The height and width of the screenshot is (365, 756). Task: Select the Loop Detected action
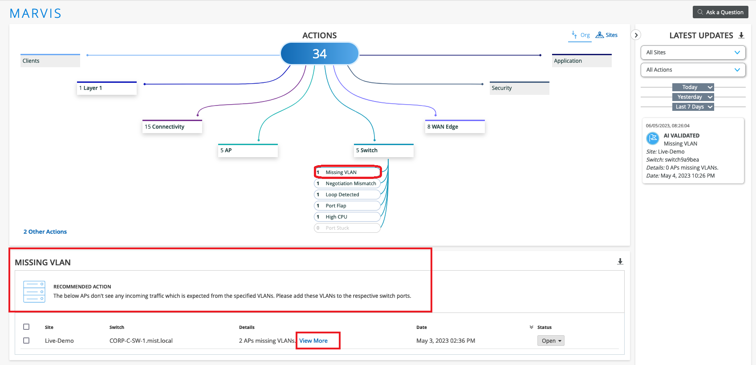(347, 195)
